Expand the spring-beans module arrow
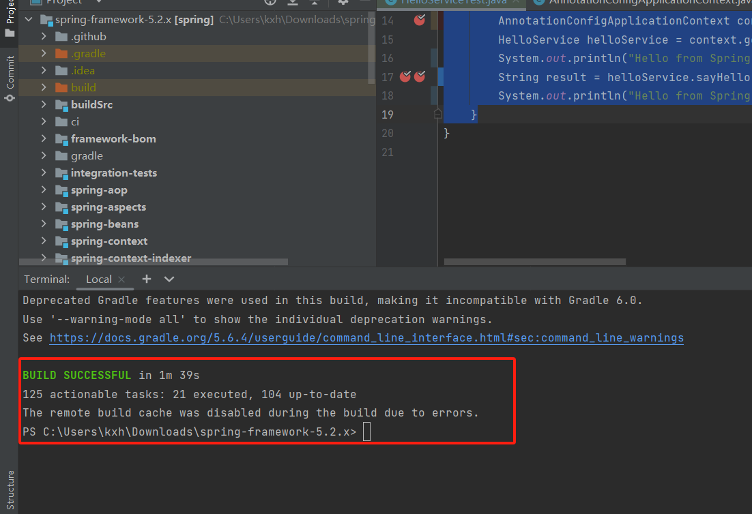752x514 pixels. [44, 224]
